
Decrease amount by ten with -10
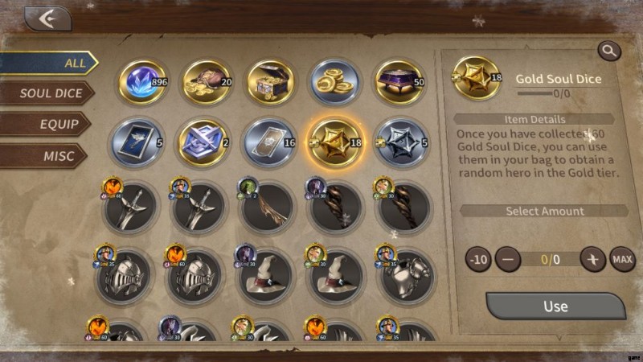(x=478, y=259)
